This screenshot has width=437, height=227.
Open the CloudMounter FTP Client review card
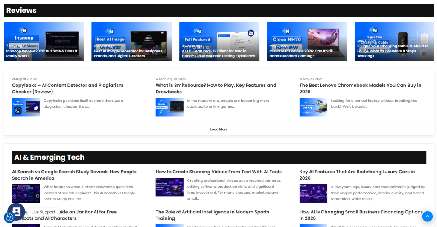219,41
